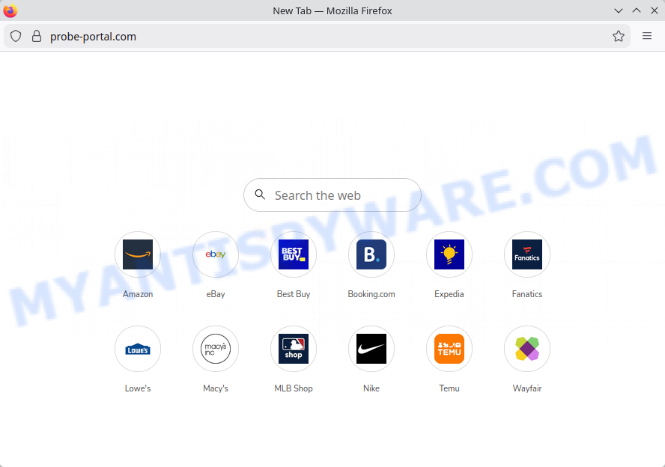Click the magnifying glass search icon

260,195
